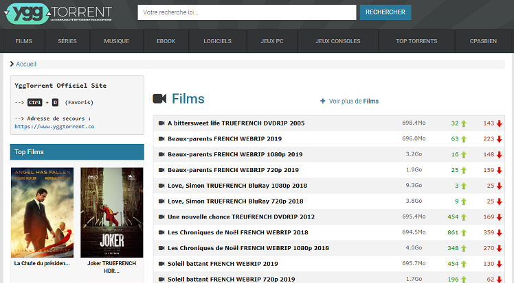The height and width of the screenshot is (283, 514).
Task: Click the Films section camera icon
Action: tap(159, 99)
